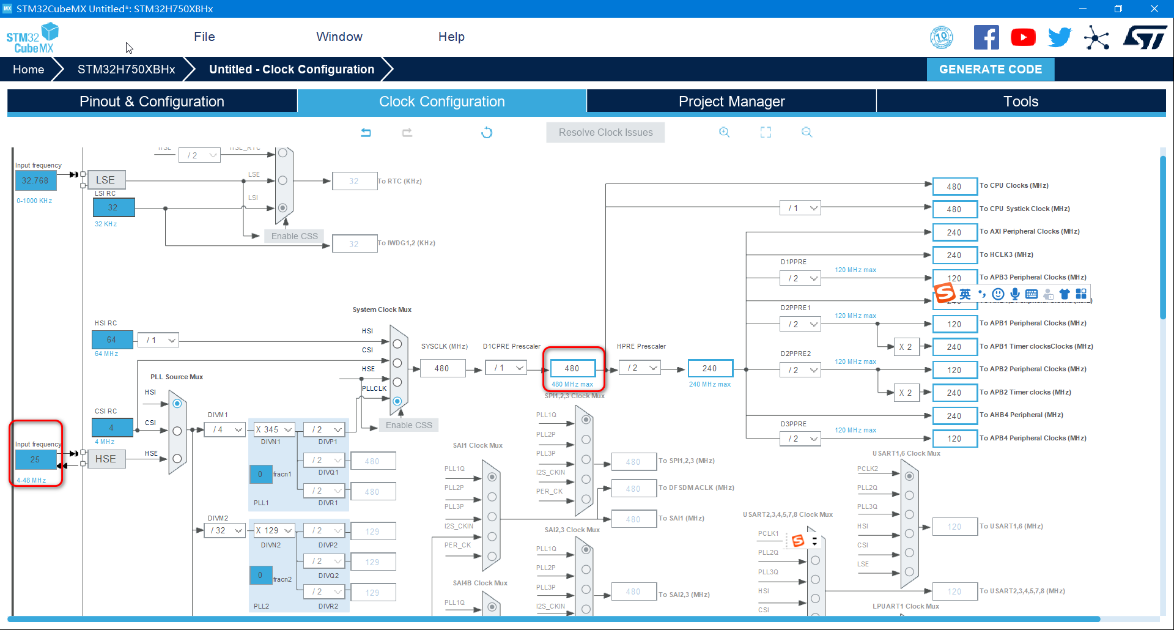The image size is (1174, 630).
Task: Select CSI in System Clock Mux
Action: (x=397, y=363)
